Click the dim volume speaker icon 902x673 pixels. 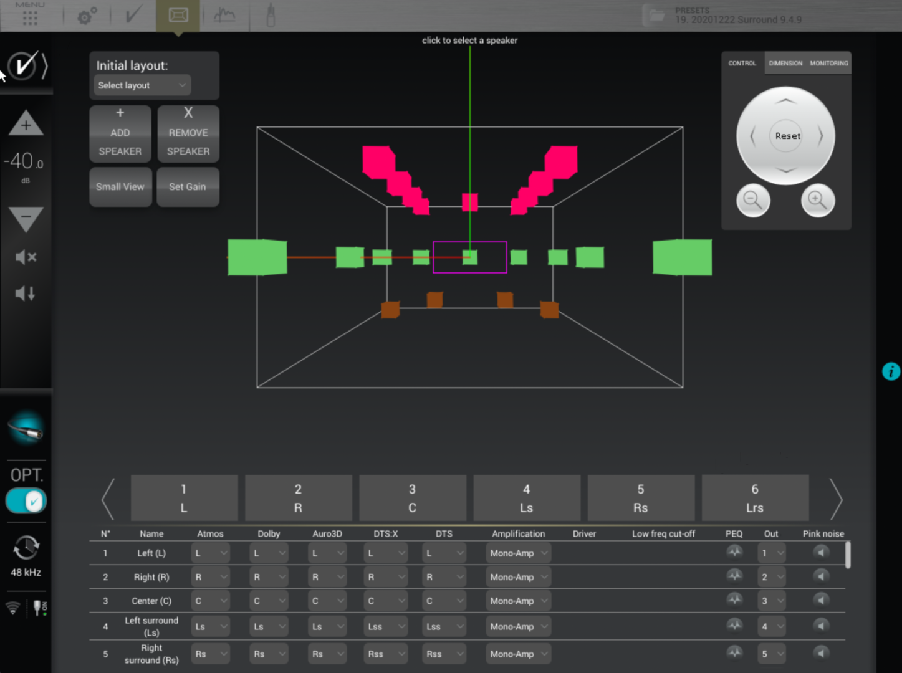click(26, 294)
